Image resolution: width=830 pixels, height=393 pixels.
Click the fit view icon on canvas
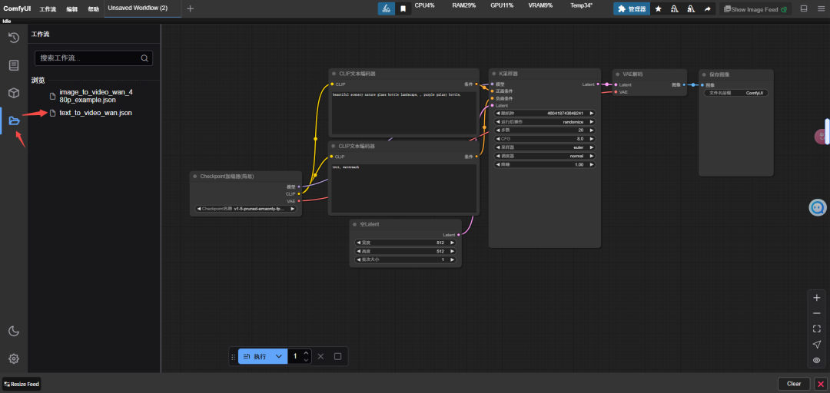(816, 329)
